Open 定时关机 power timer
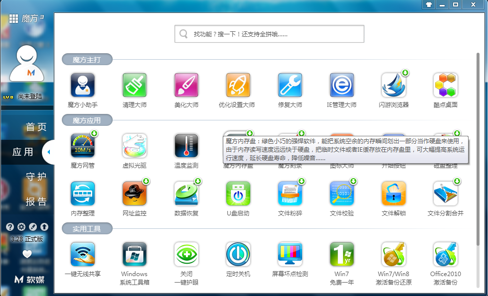Screen dimensions: 488x296 (238, 254)
